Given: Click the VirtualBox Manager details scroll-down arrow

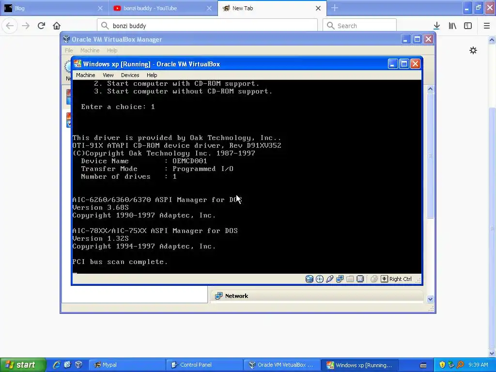Looking at the screenshot, I should tap(430, 299).
